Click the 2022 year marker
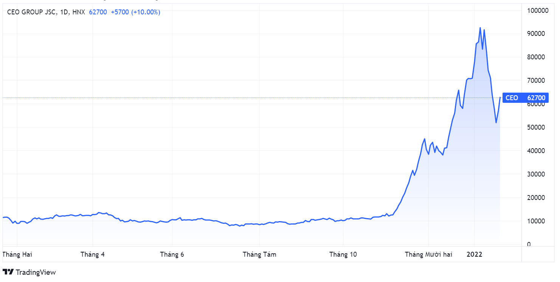The width and height of the screenshot is (560, 282). click(x=475, y=254)
